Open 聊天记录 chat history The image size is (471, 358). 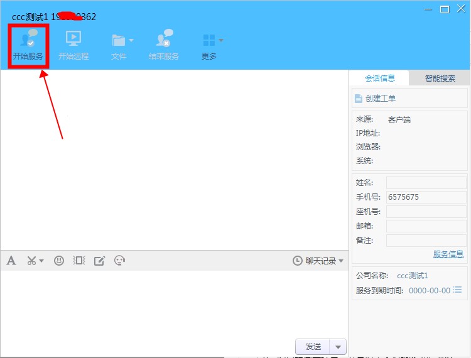[315, 261]
